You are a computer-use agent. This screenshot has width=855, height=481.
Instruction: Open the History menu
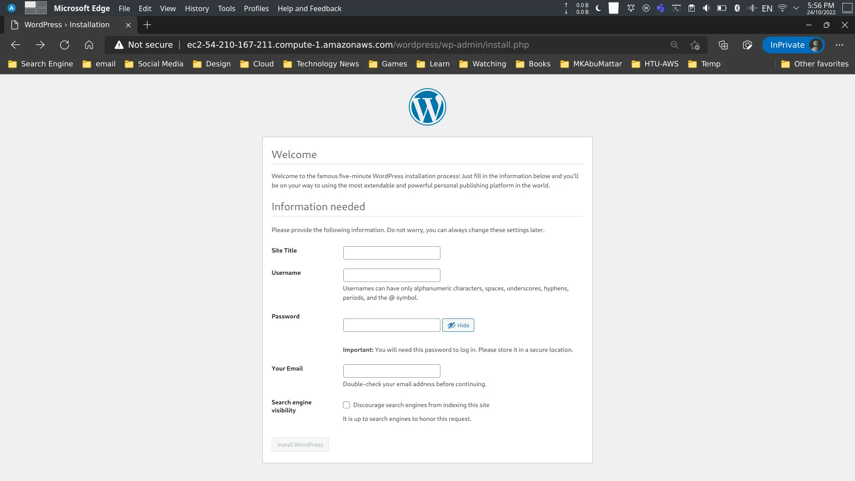tap(197, 8)
